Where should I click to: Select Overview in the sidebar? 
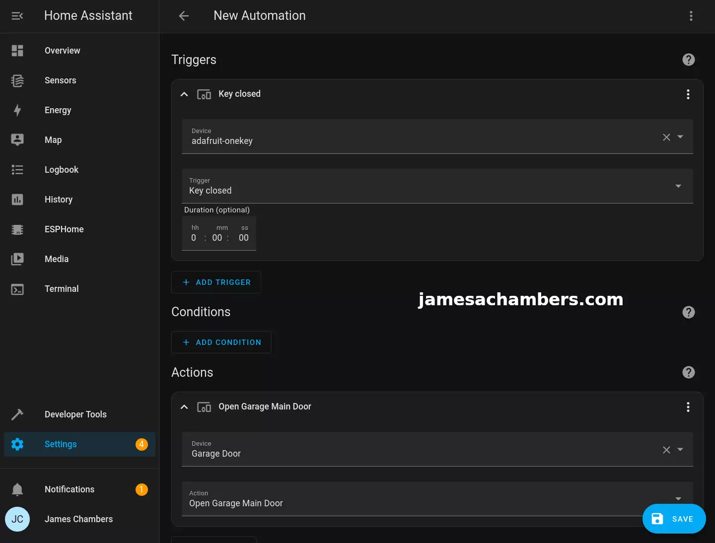coord(79,51)
